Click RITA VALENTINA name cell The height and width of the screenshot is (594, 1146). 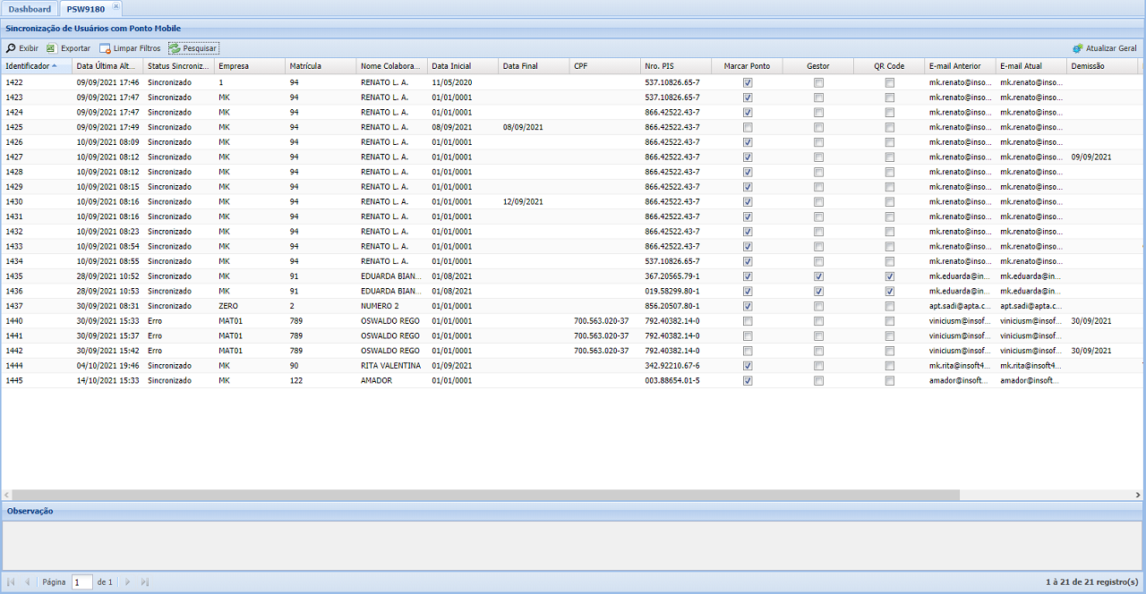point(390,366)
